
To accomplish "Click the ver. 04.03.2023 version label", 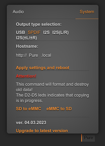I will pyautogui.click(x=31, y=123).
